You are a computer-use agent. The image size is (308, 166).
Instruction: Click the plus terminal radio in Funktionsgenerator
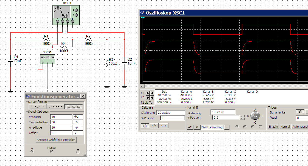tap(32, 152)
